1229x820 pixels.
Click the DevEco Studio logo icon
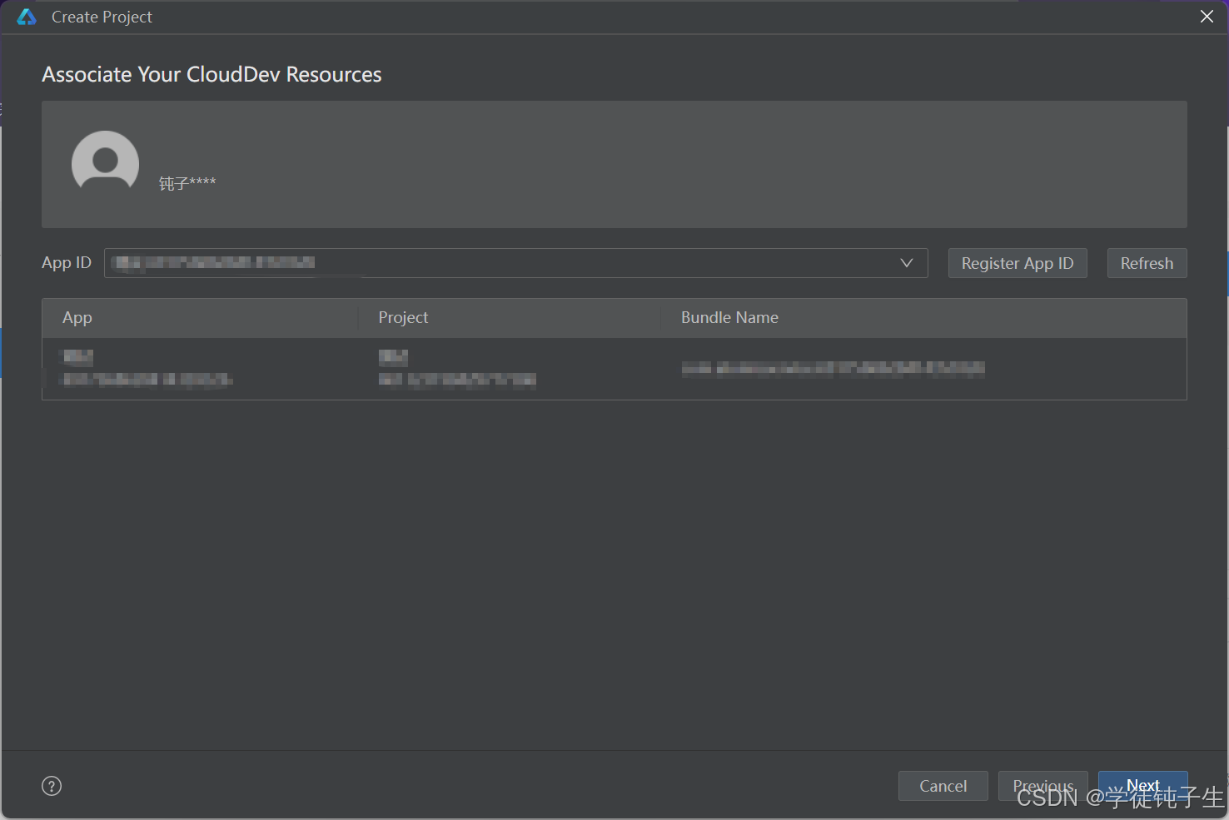click(x=27, y=17)
